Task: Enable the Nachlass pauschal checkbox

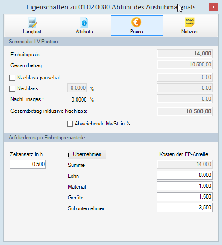Action: coord(12,78)
